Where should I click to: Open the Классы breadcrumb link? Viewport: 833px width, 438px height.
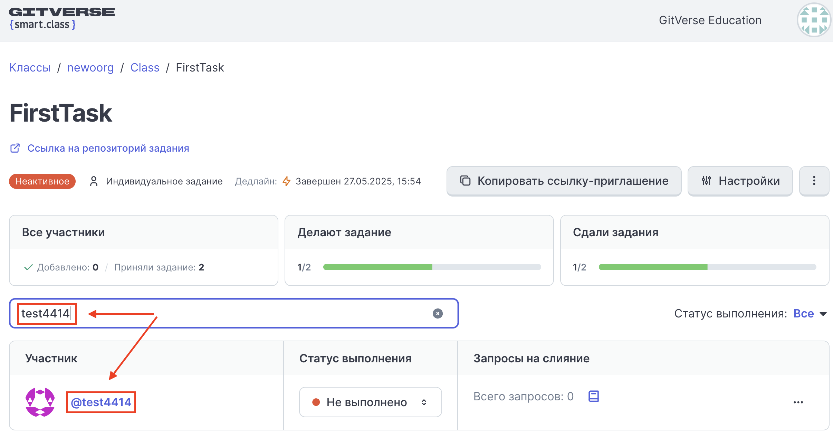(x=30, y=67)
